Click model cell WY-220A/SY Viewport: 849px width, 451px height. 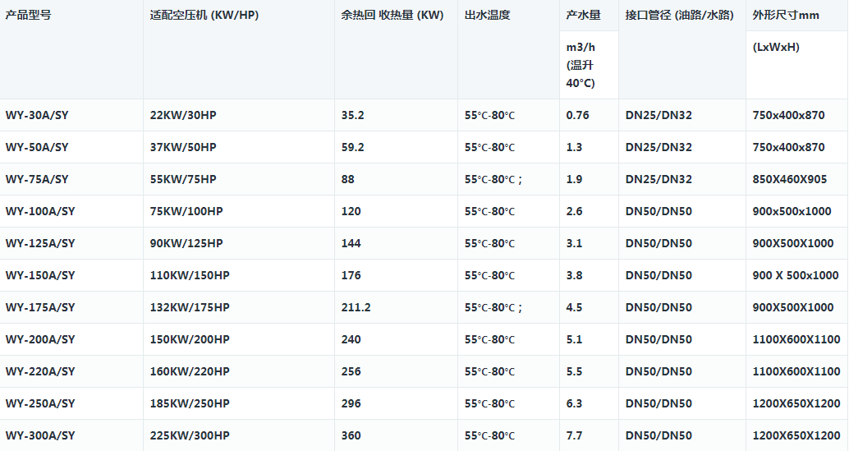tap(40, 371)
